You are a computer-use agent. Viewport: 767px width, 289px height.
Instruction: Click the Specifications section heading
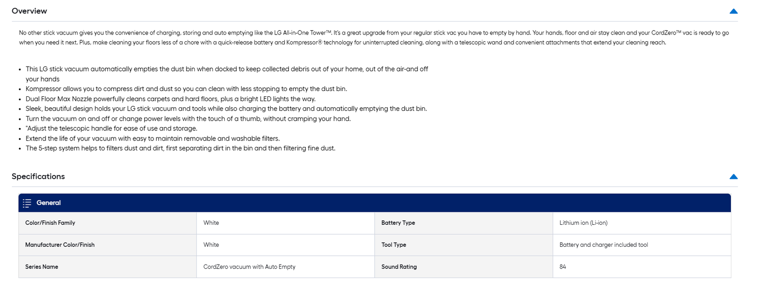click(x=38, y=176)
